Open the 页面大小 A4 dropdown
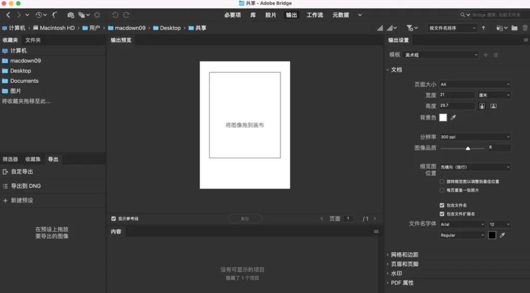Image resolution: width=530 pixels, height=293 pixels. coord(475,84)
